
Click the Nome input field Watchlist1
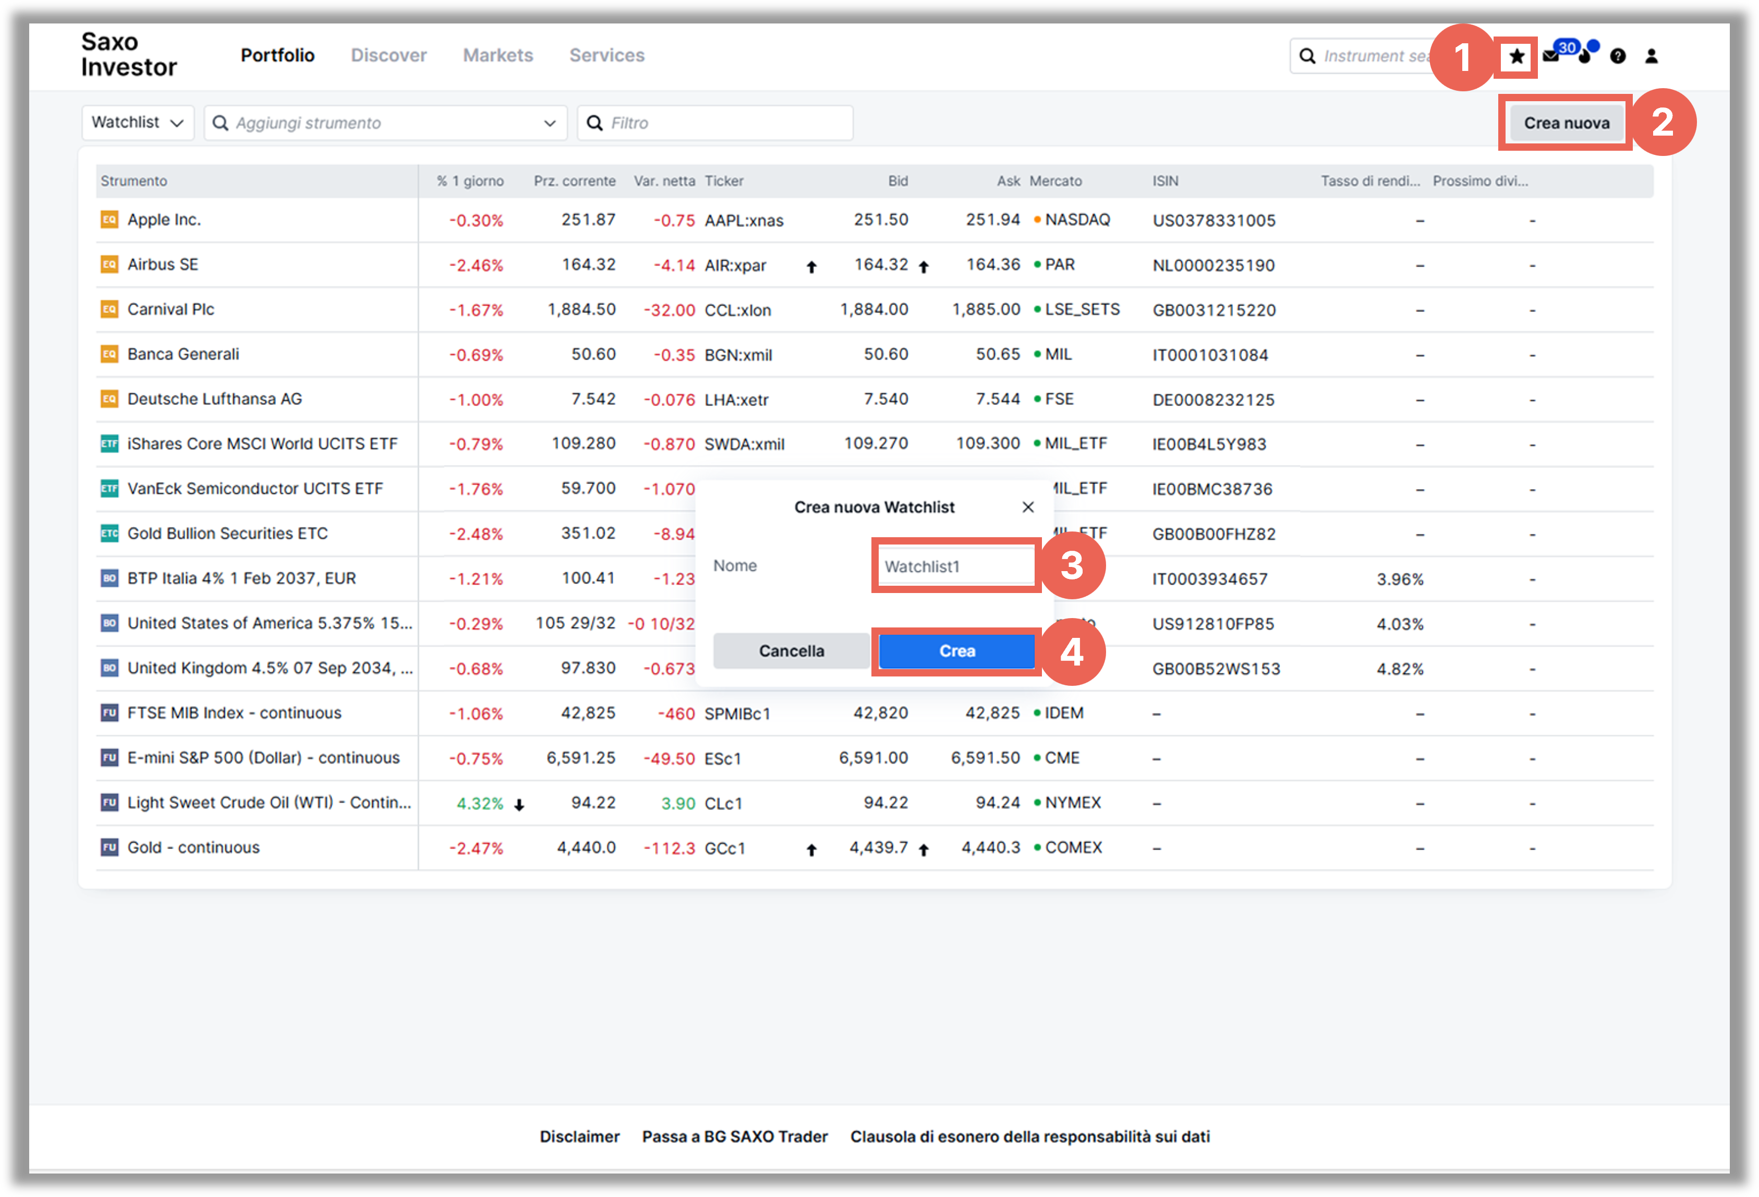[956, 566]
